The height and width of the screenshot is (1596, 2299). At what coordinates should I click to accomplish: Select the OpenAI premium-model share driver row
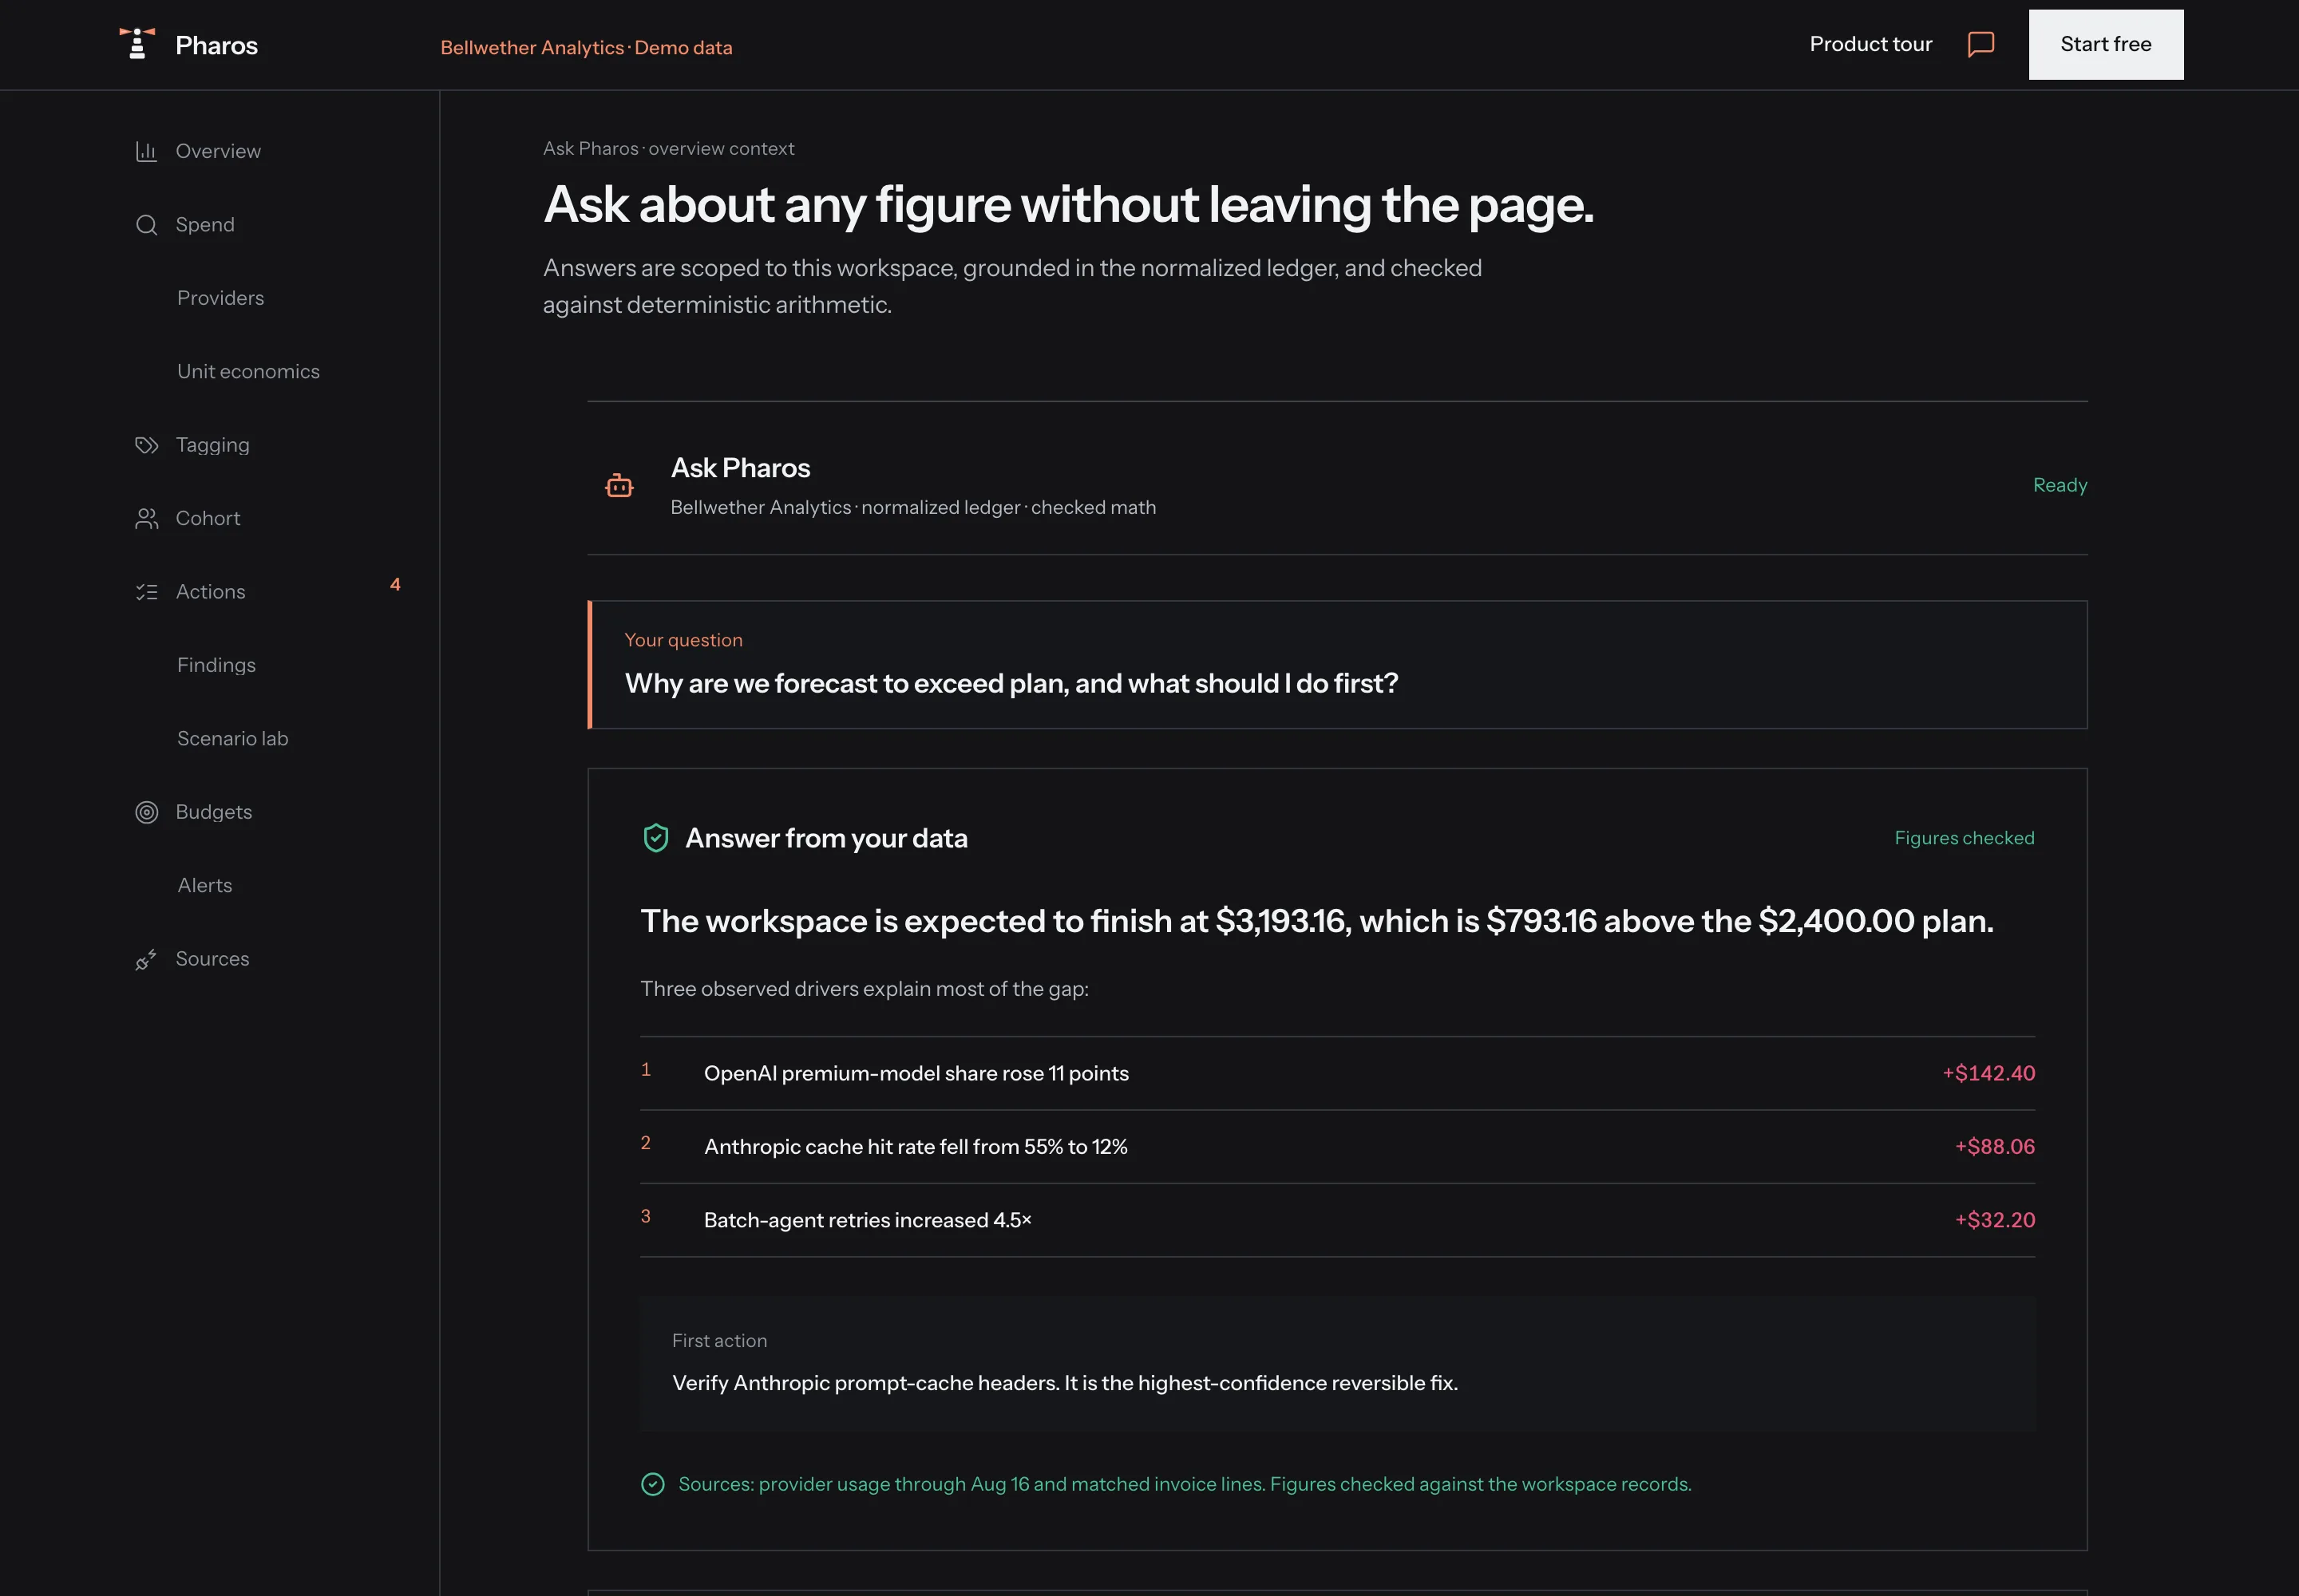[x=1336, y=1073]
